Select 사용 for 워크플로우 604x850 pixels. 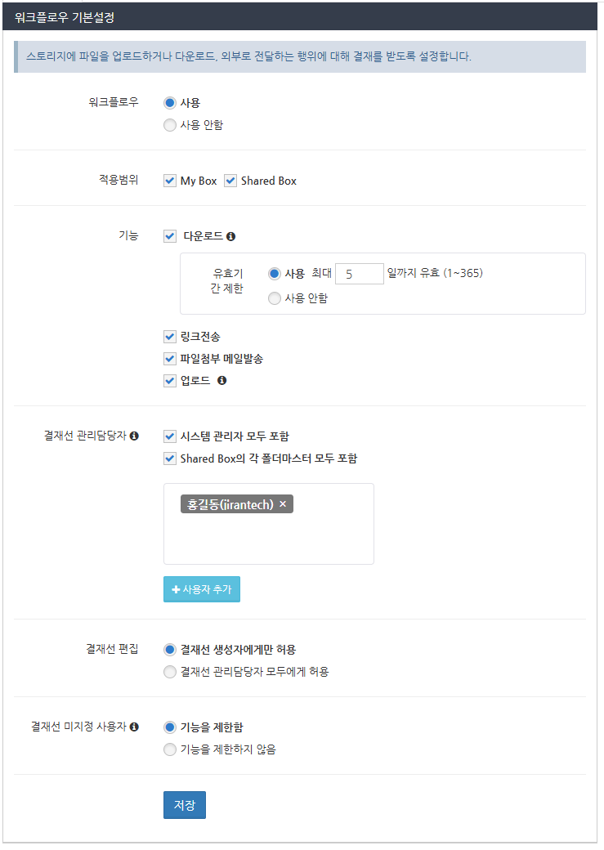(170, 103)
